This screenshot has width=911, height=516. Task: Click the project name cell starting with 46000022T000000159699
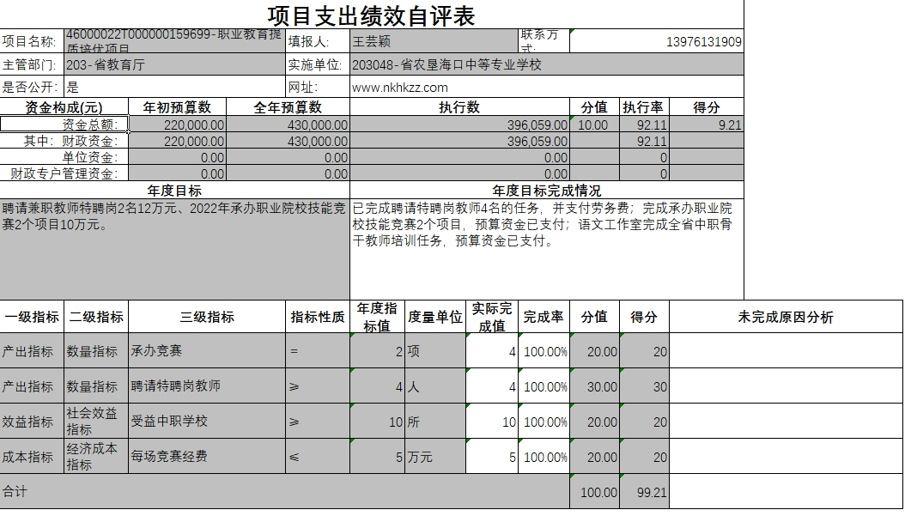coord(175,41)
